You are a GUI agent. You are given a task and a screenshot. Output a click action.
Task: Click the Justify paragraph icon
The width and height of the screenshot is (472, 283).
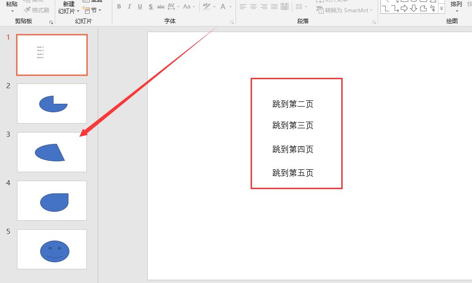274,7
